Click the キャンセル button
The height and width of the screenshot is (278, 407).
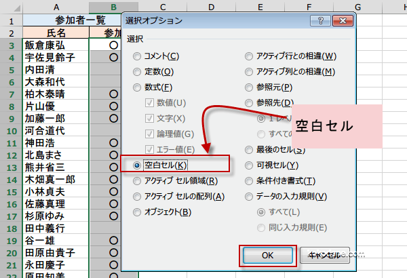(x=325, y=256)
